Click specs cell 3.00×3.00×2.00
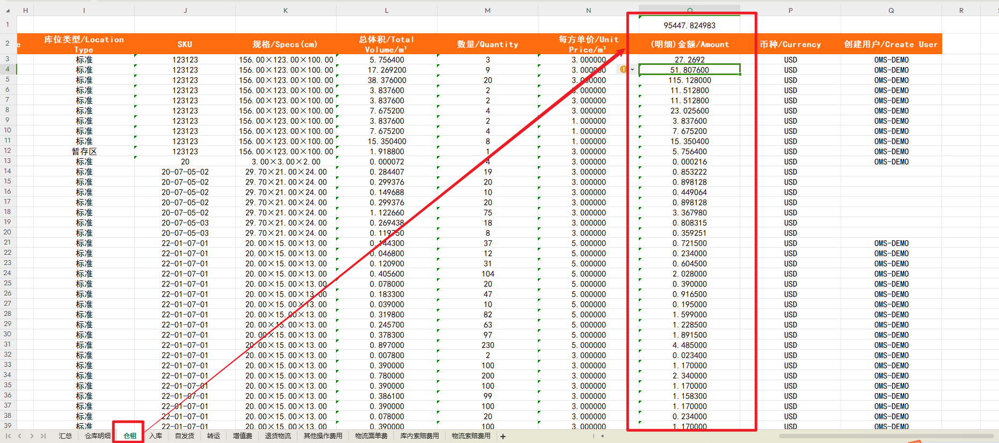This screenshot has width=999, height=443. (x=286, y=161)
